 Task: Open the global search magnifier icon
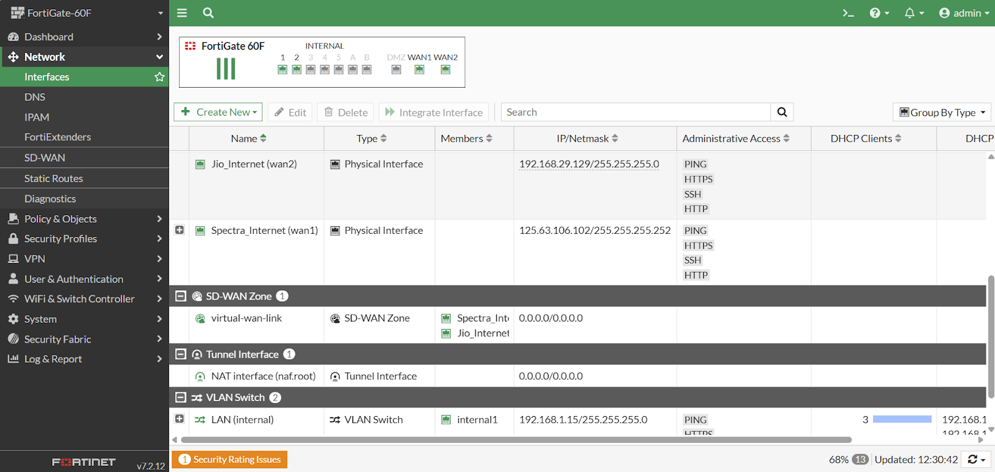point(208,12)
